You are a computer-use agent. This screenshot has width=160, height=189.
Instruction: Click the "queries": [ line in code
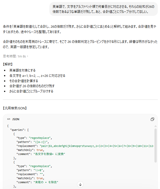(x=19, y=130)
